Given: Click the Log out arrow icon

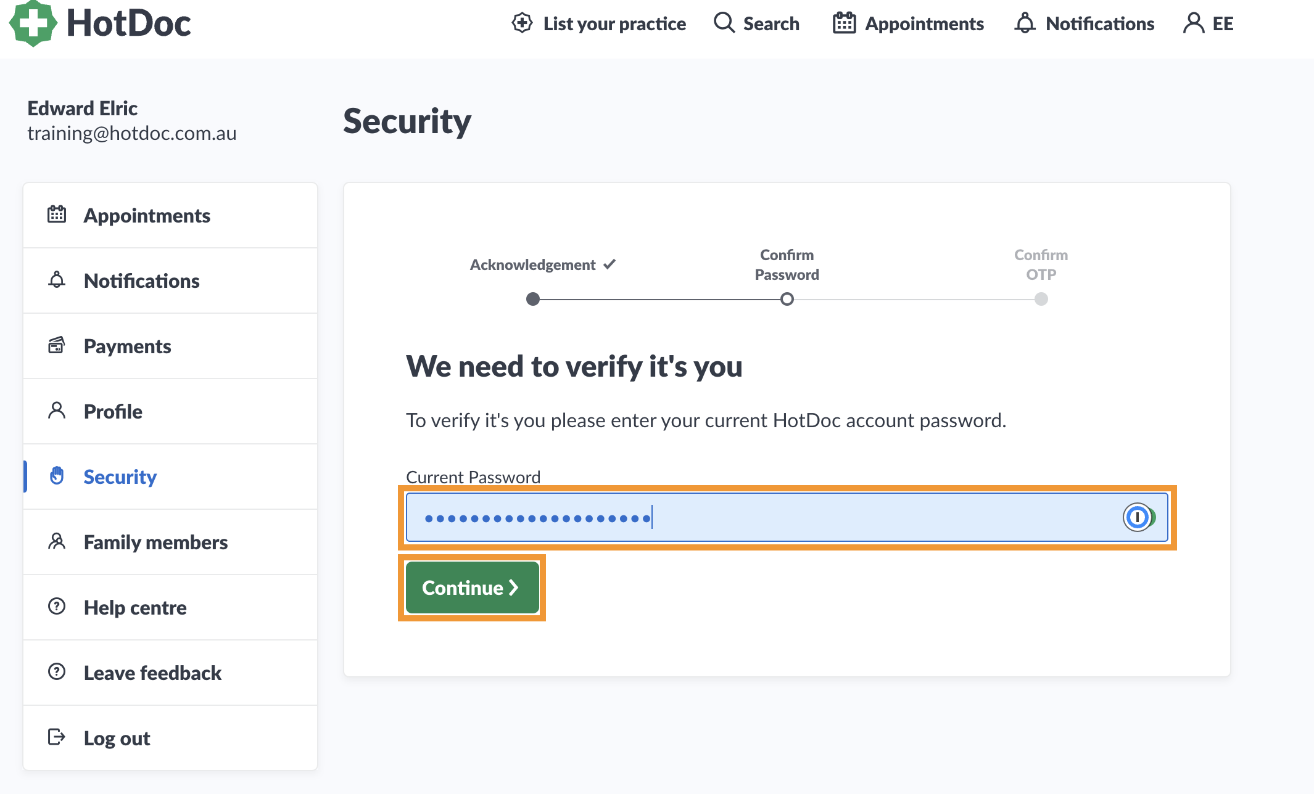Looking at the screenshot, I should [57, 737].
